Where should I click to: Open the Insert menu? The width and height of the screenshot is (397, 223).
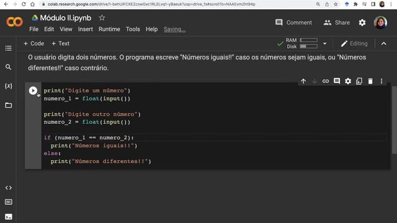(x=86, y=29)
